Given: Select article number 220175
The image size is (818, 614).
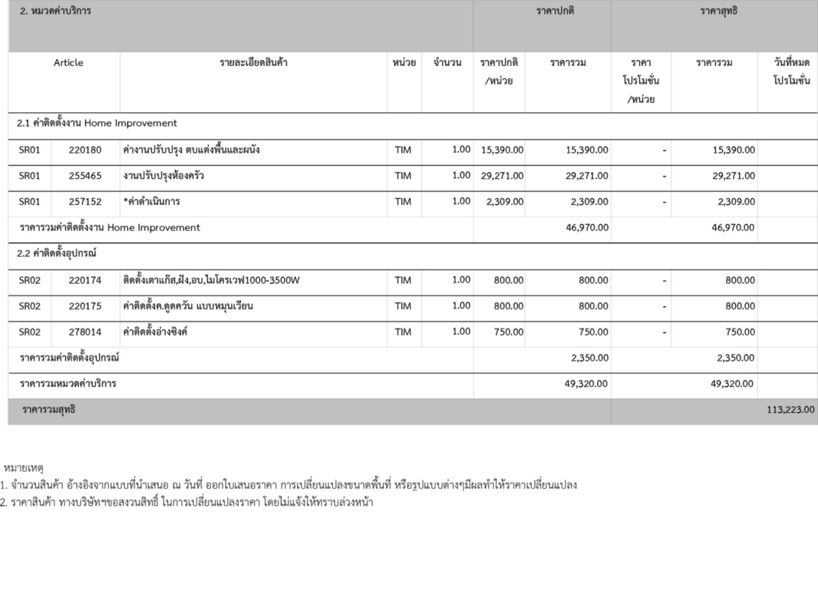Looking at the screenshot, I should (85, 307).
